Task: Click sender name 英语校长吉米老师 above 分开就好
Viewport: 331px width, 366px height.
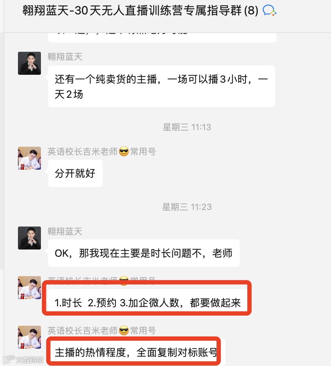Action: point(83,152)
